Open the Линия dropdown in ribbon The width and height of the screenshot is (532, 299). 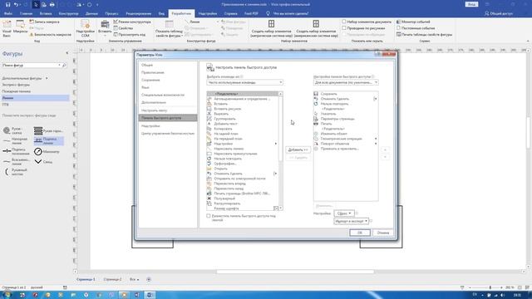[x=218, y=22]
